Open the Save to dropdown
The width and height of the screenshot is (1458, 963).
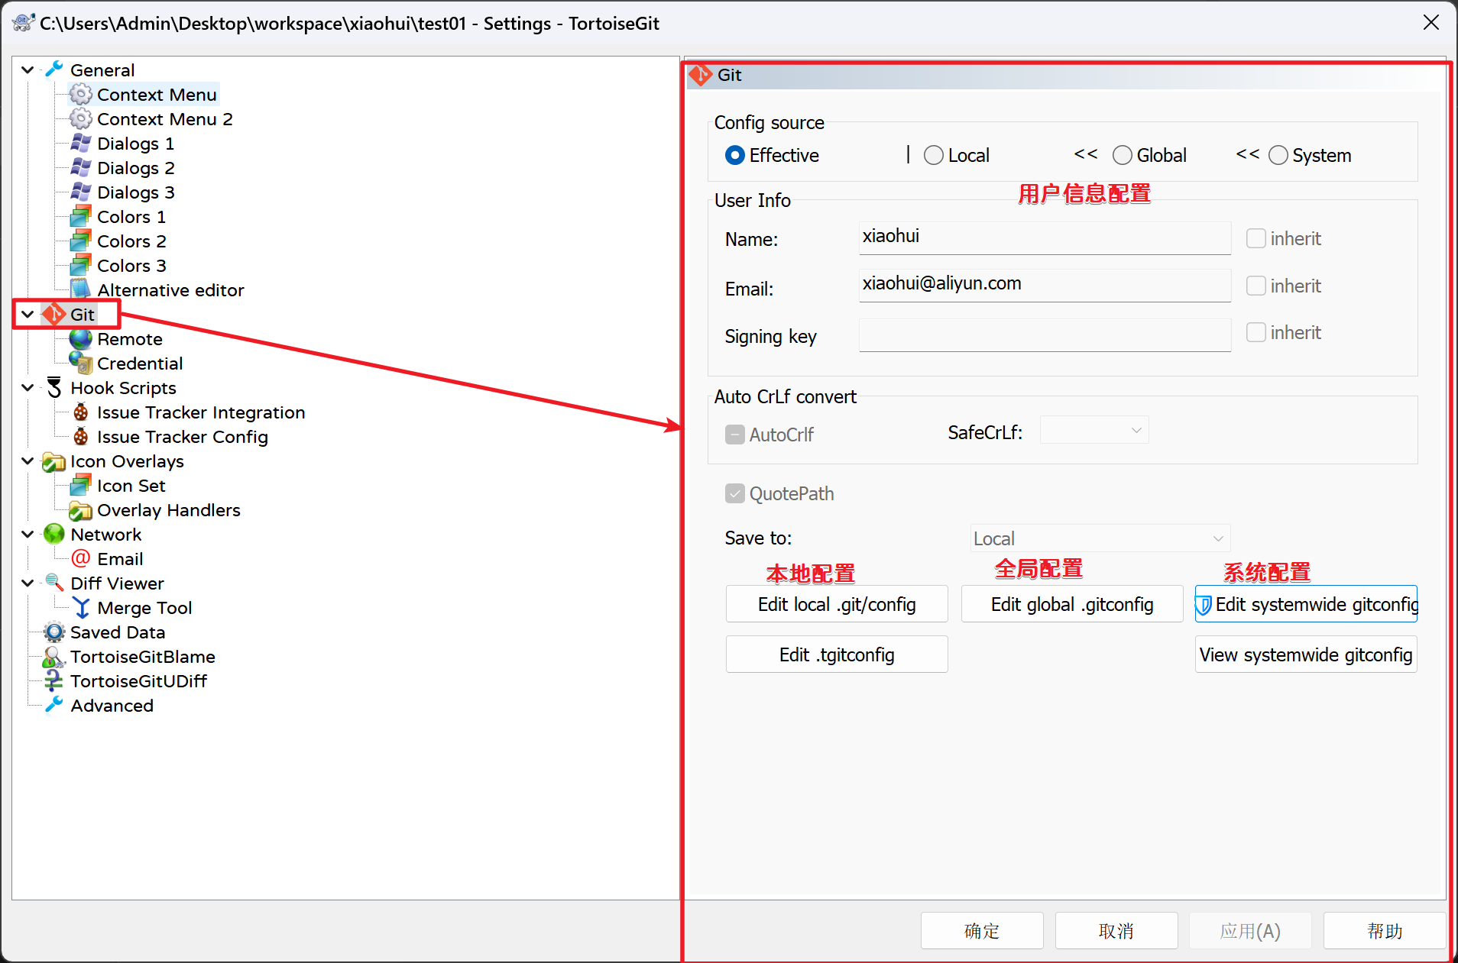[1100, 538]
